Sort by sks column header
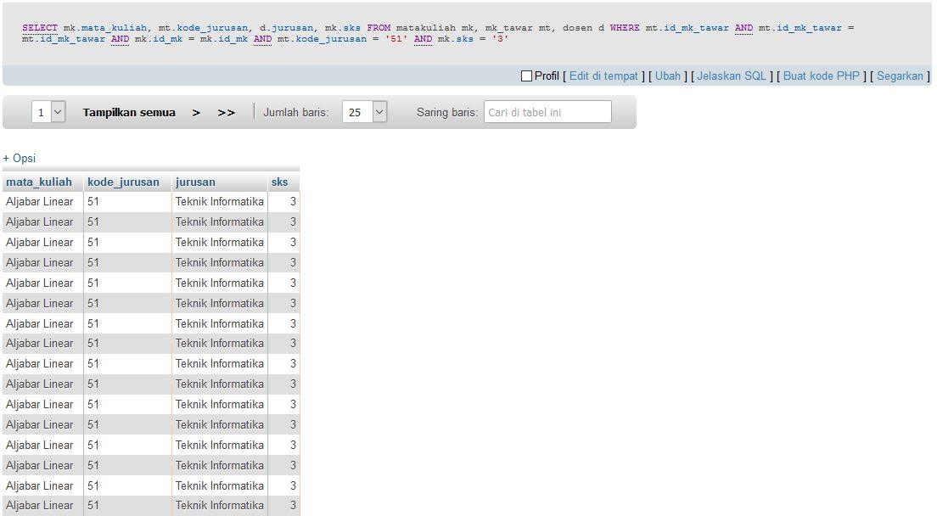This screenshot has height=516, width=937. coord(280,182)
